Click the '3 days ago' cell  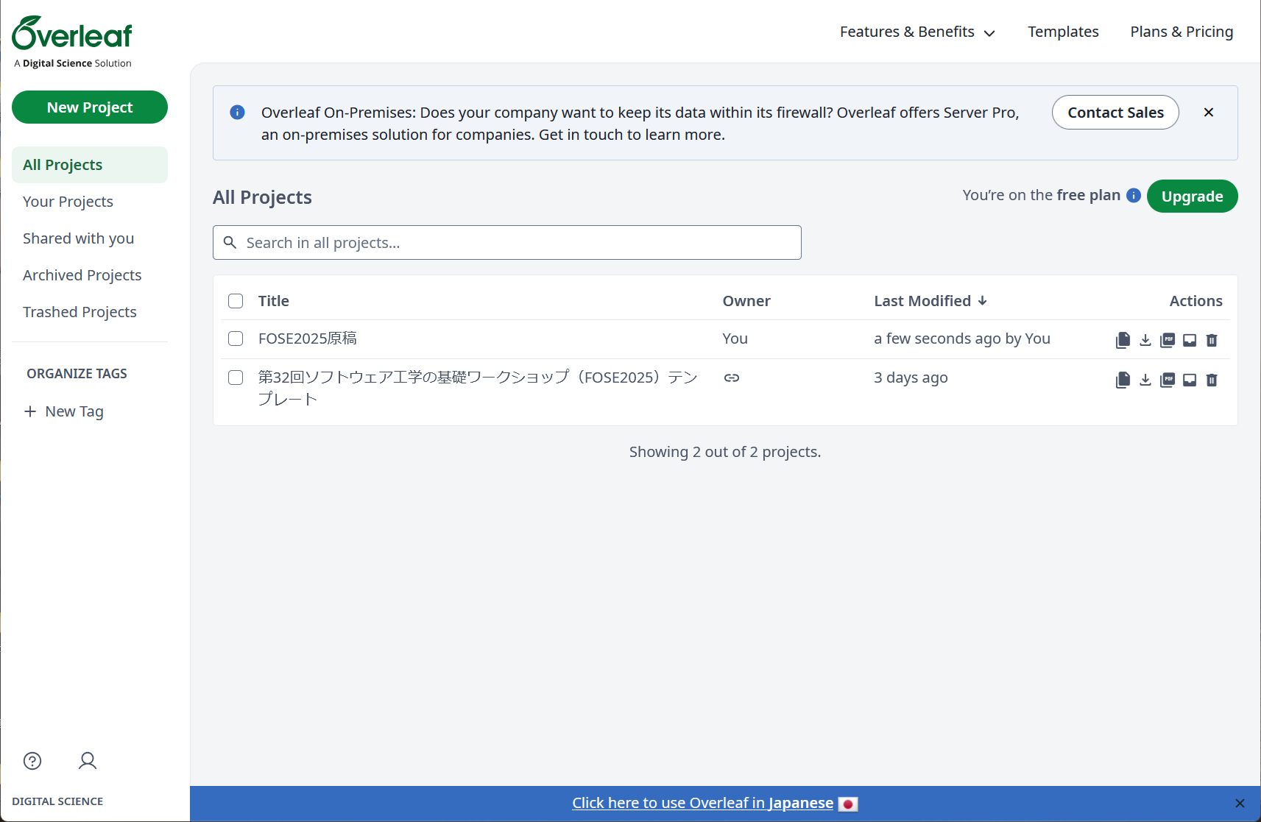pyautogui.click(x=911, y=378)
